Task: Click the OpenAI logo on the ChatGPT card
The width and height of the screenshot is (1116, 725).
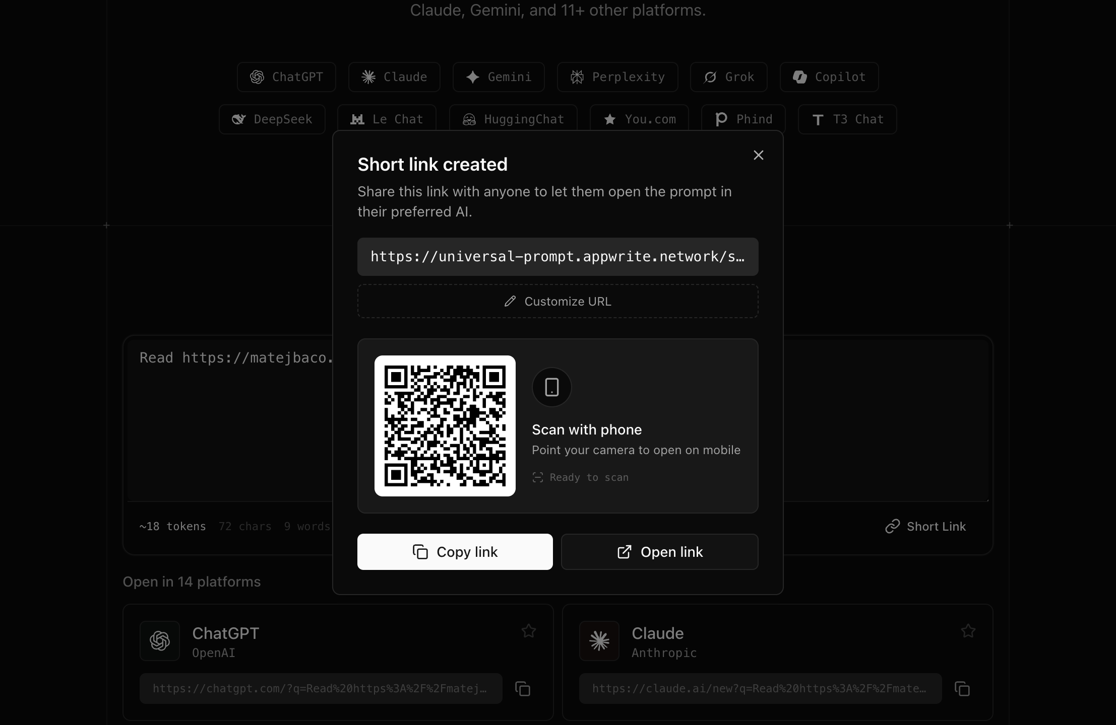Action: click(159, 641)
